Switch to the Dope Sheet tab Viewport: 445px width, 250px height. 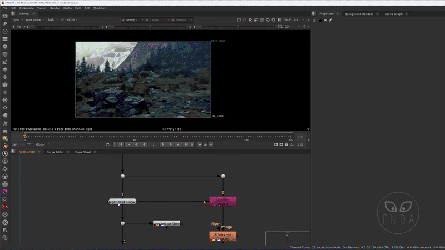coord(83,152)
